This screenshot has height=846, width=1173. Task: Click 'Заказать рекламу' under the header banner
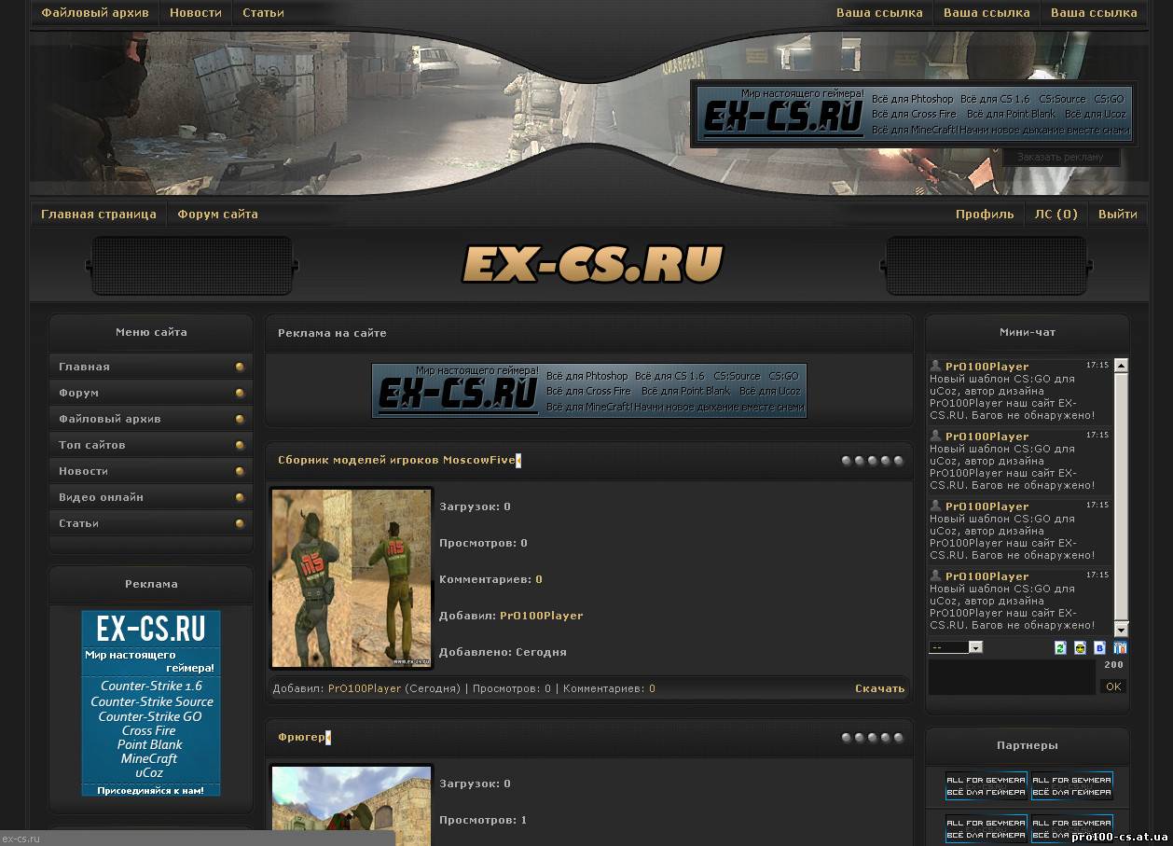[1060, 158]
